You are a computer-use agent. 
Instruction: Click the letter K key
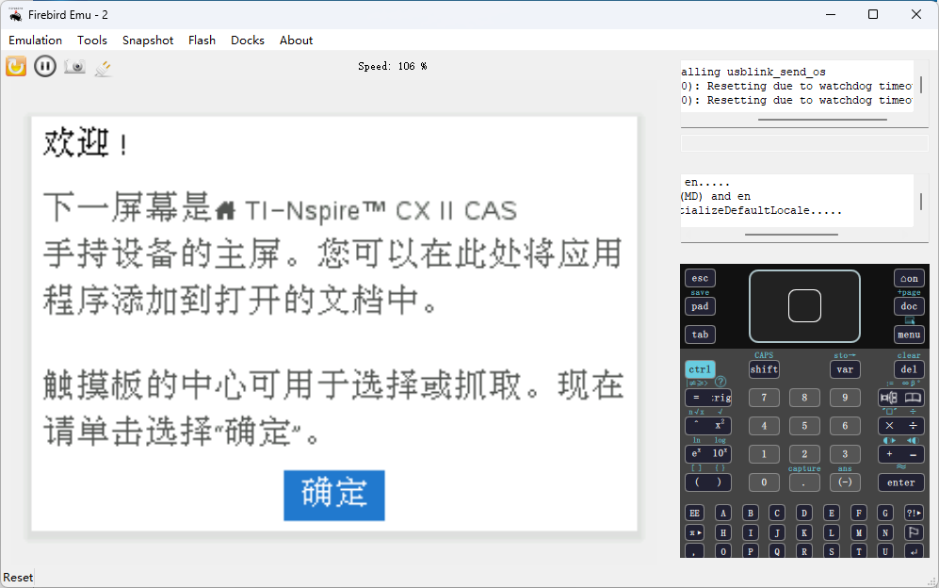point(804,532)
